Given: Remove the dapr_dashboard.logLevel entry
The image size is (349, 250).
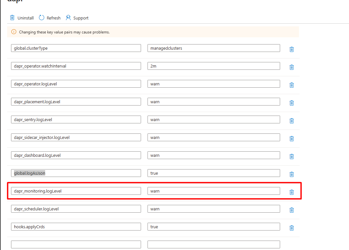Looking at the screenshot, I should click(291, 156).
